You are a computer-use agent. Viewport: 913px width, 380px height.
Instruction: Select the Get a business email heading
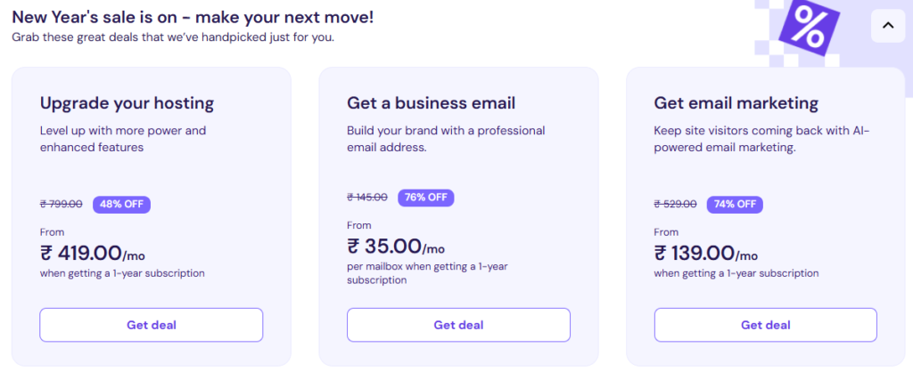click(x=431, y=103)
